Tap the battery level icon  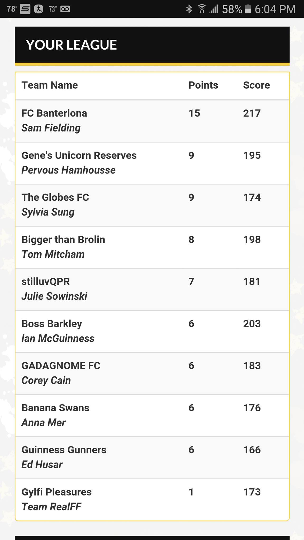(x=248, y=9)
